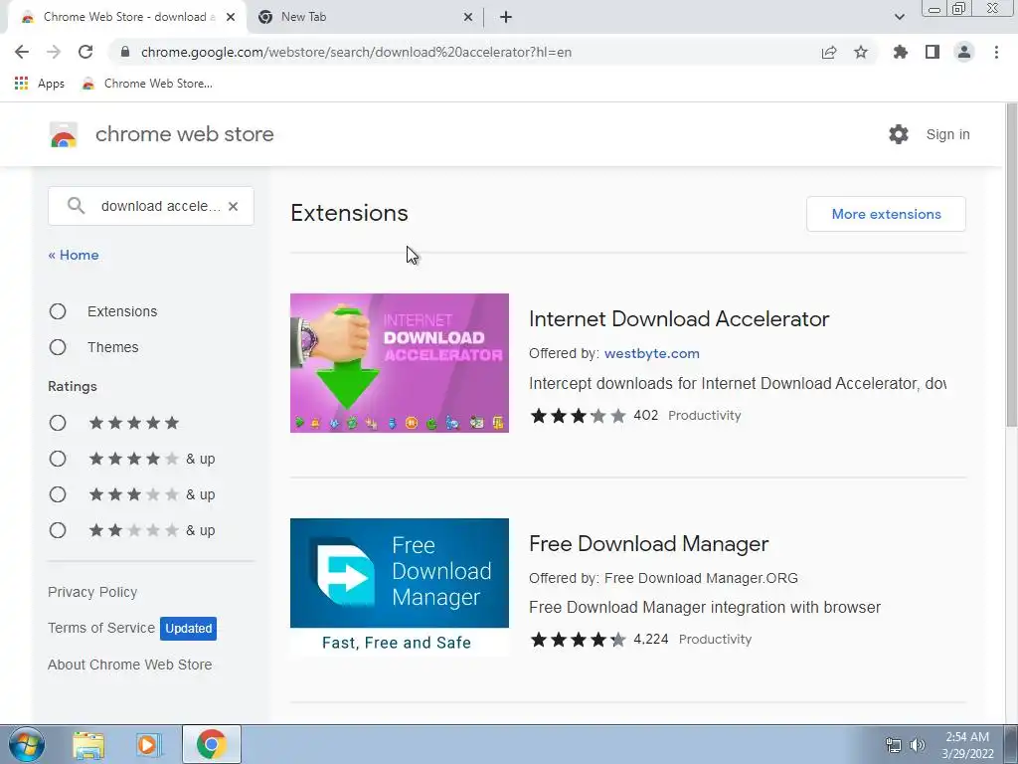
Task: Open Internet Download Accelerator thumbnail
Action: 400,362
